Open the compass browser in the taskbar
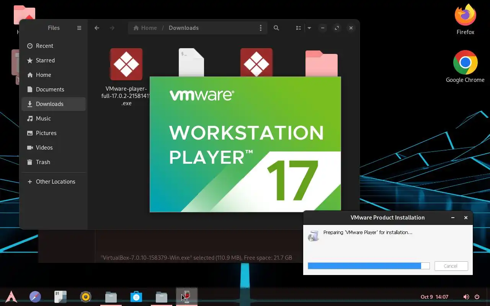The image size is (490, 306). 35,296
